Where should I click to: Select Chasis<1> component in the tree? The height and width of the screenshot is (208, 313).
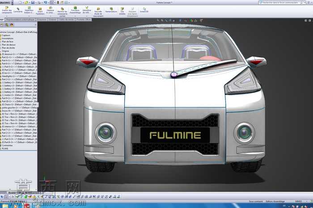click(x=19, y=104)
